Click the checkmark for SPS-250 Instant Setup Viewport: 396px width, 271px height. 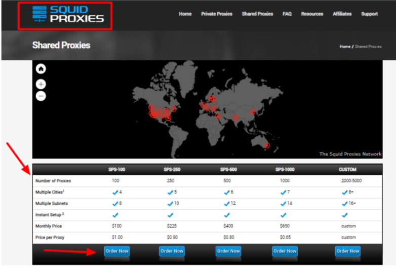[171, 215]
